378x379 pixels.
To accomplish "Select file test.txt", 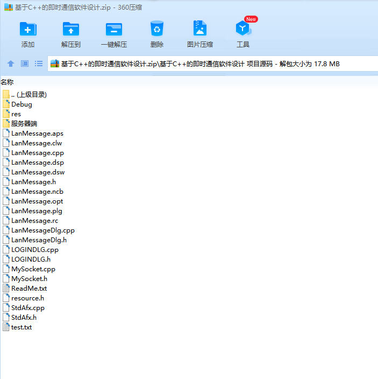I will click(x=17, y=327).
